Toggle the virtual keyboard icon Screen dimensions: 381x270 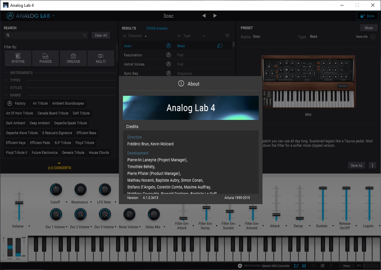pyautogui.click(x=304, y=266)
